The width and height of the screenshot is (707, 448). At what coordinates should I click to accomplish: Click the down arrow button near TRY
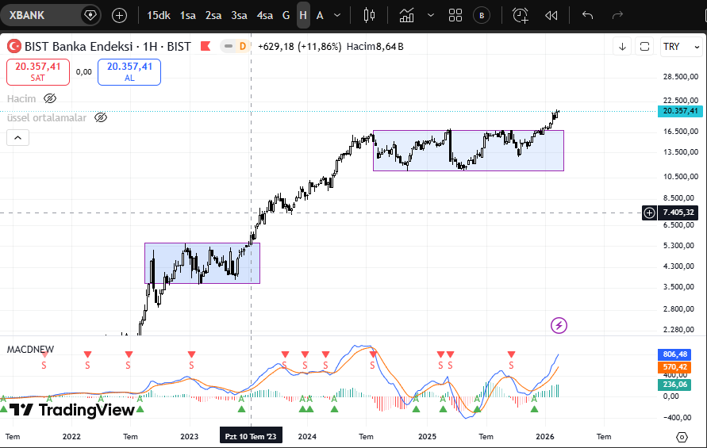click(622, 47)
